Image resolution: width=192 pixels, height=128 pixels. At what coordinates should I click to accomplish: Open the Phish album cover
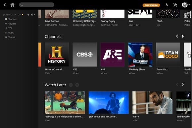point(168,14)
